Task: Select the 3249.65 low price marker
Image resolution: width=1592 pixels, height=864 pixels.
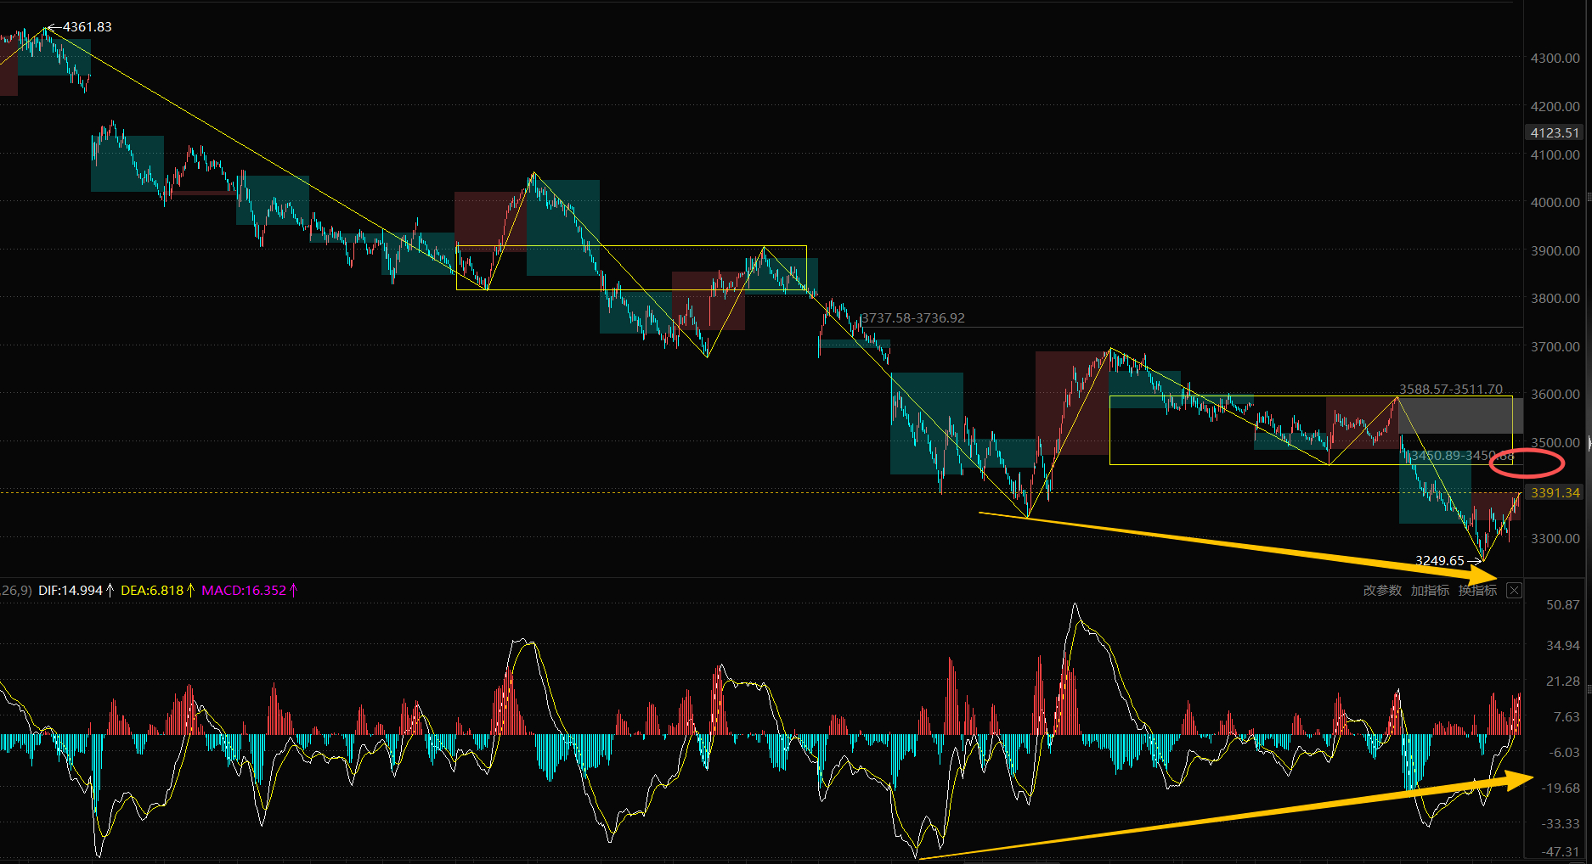Action: tap(1440, 560)
